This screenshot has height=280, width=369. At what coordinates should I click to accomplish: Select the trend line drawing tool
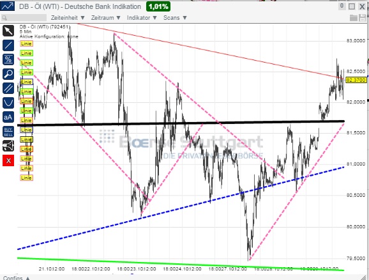pyautogui.click(x=8, y=45)
